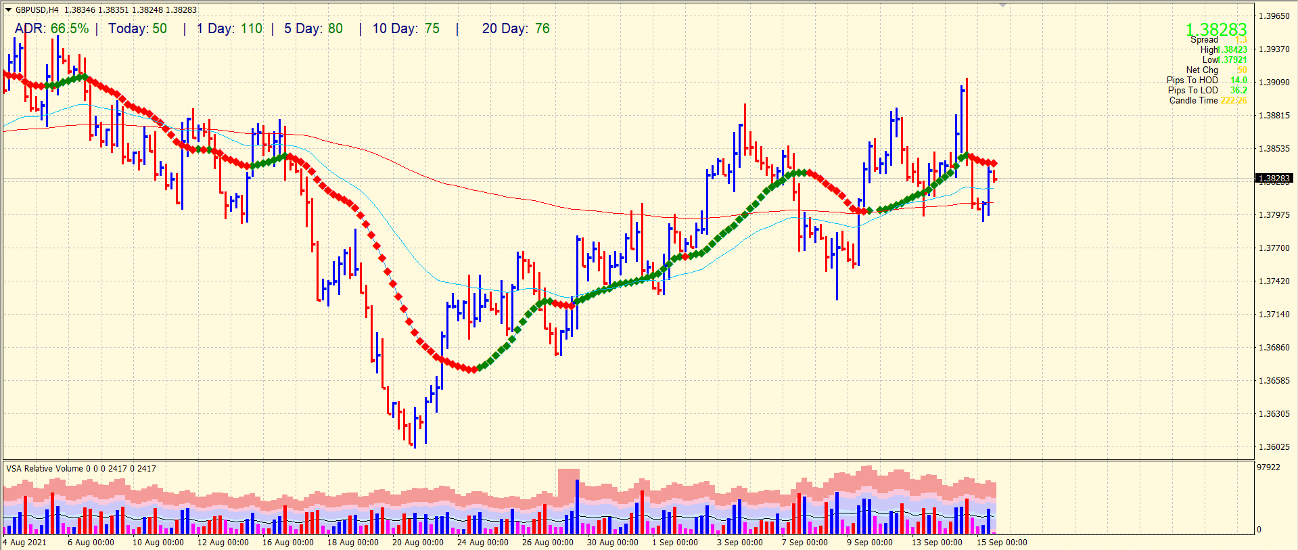
Task: Click the tallest blue volume bar
Action: click(x=577, y=506)
